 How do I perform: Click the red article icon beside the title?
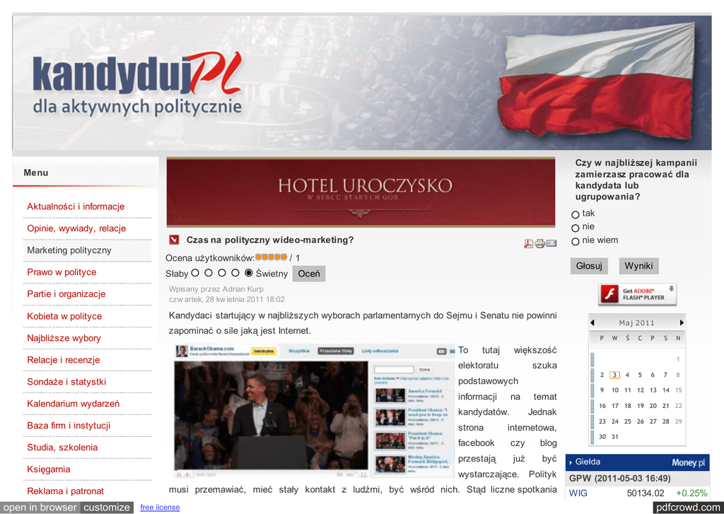(x=174, y=240)
